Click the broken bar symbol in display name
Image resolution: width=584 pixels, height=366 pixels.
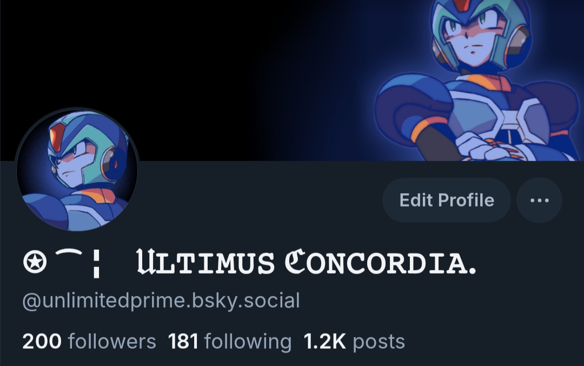click(96, 264)
